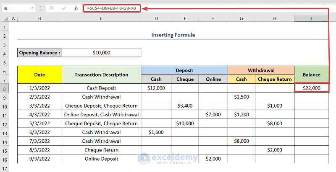Image resolution: width=336 pixels, height=172 pixels.
Task: Click the $12,000 cash deposit cell
Action: pos(156,88)
